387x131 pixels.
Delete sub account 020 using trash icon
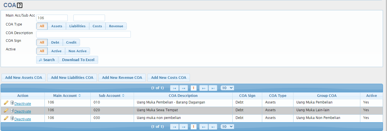(x=12, y=110)
